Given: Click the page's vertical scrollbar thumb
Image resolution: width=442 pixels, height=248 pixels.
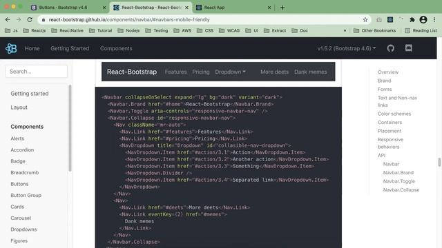Looking at the screenshot, I should [x=439, y=163].
